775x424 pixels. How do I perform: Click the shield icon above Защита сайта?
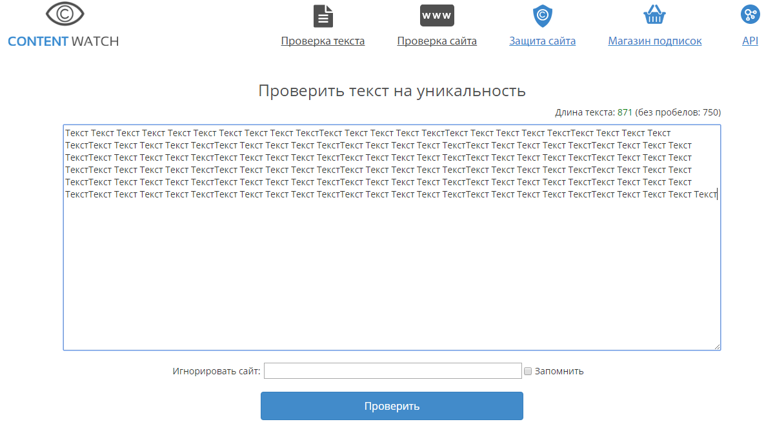click(x=543, y=15)
